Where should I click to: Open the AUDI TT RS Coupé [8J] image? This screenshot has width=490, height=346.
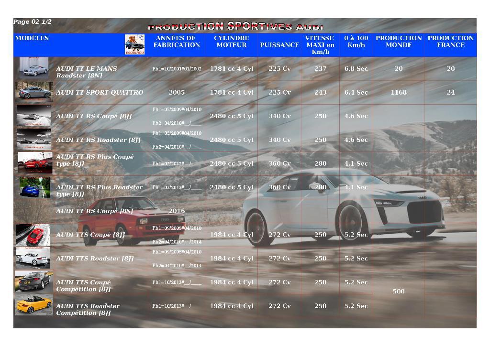pyautogui.click(x=33, y=116)
